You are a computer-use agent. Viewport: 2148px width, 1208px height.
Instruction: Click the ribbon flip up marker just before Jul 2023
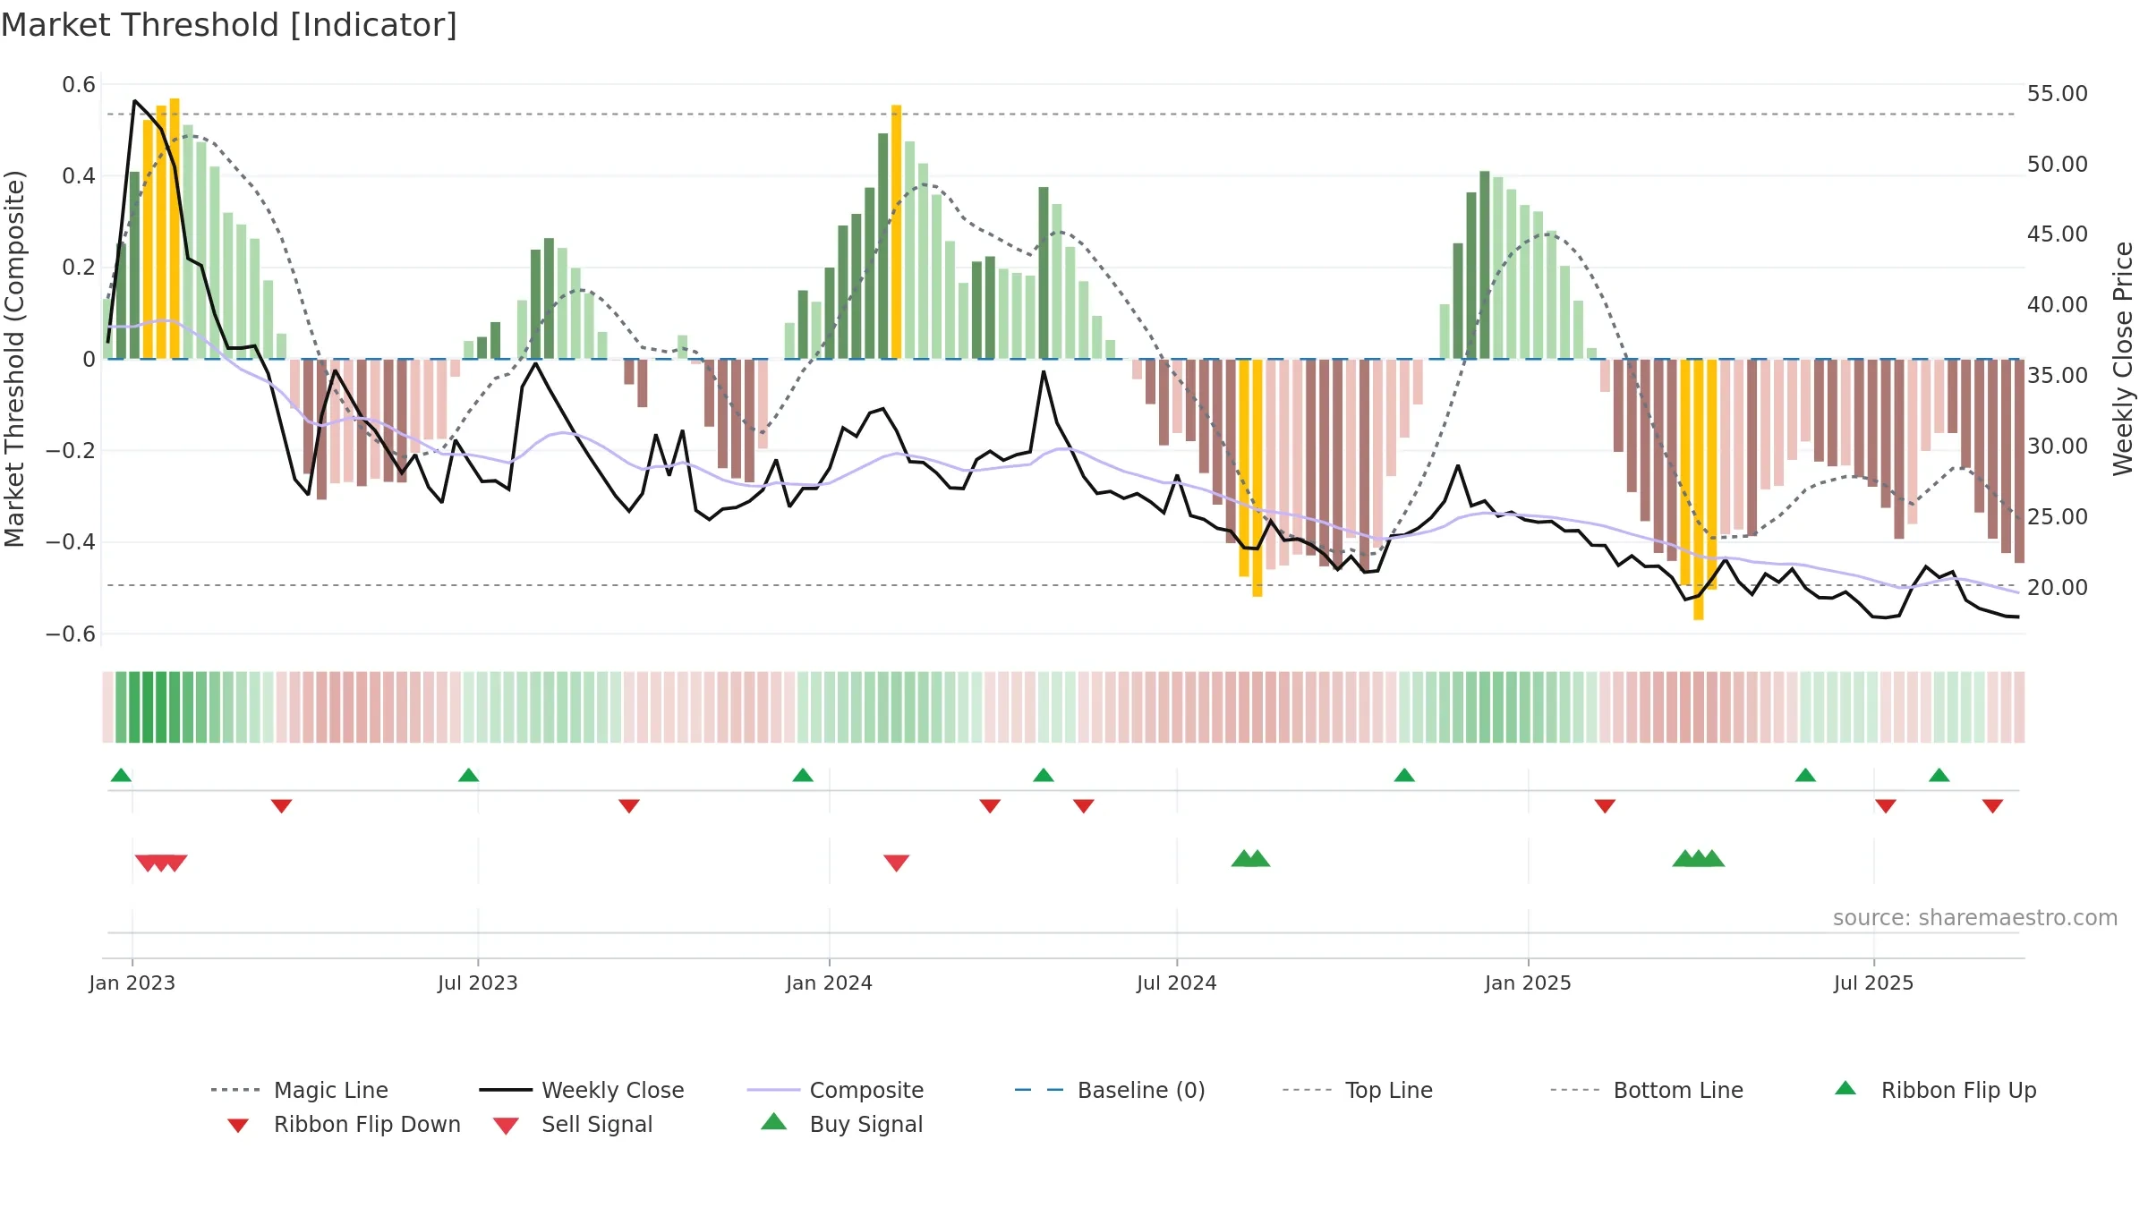(x=468, y=775)
